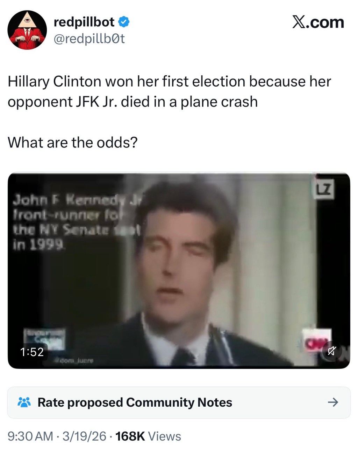Open the redpillbot display name
Viewport: 358px width, 455px height.
[x=84, y=22]
